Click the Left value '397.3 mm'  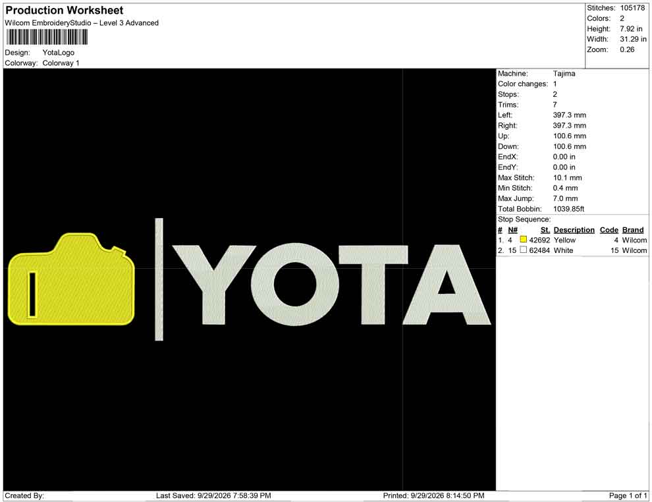click(x=570, y=115)
